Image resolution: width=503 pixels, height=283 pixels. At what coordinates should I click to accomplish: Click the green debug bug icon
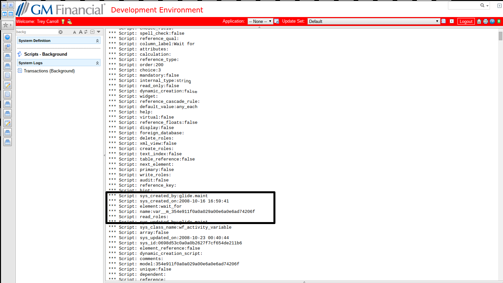tap(499, 21)
